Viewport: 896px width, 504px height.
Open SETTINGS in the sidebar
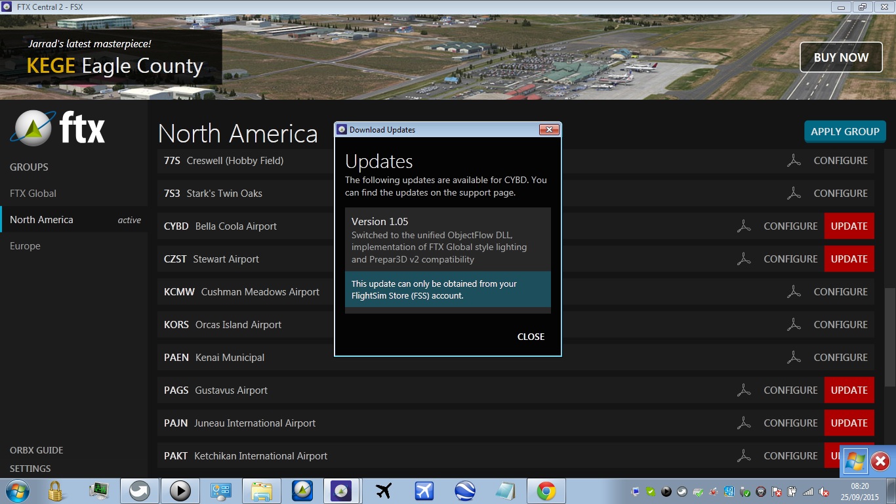[30, 469]
